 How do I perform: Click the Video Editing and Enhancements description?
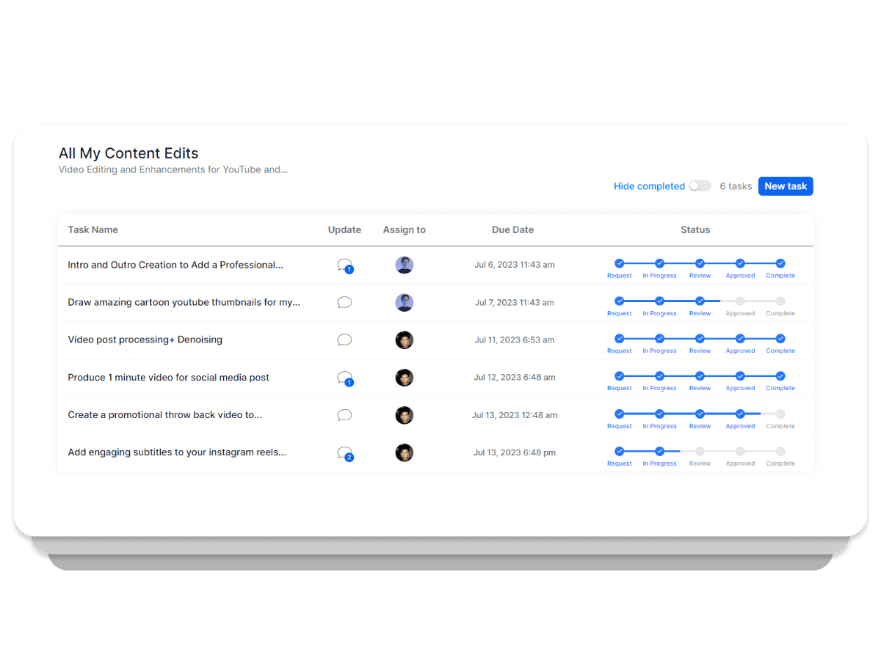coord(173,169)
